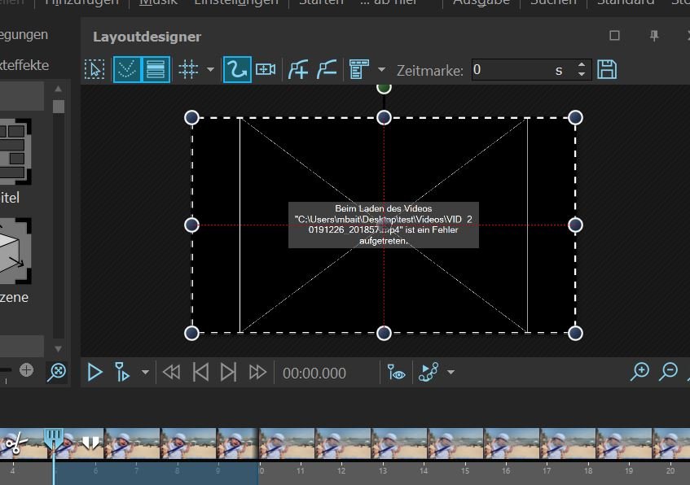690x485 pixels.
Task: Zoom in on the layout preview
Action: 641,372
